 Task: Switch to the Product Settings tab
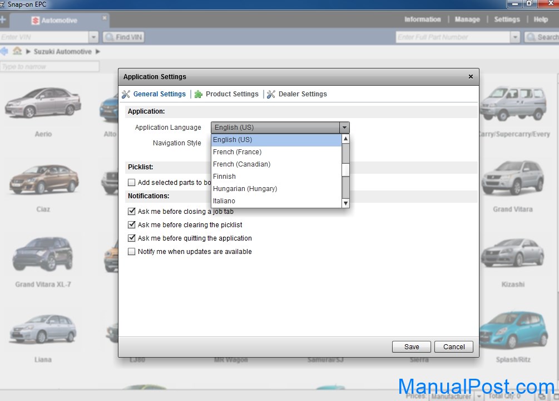(x=232, y=94)
